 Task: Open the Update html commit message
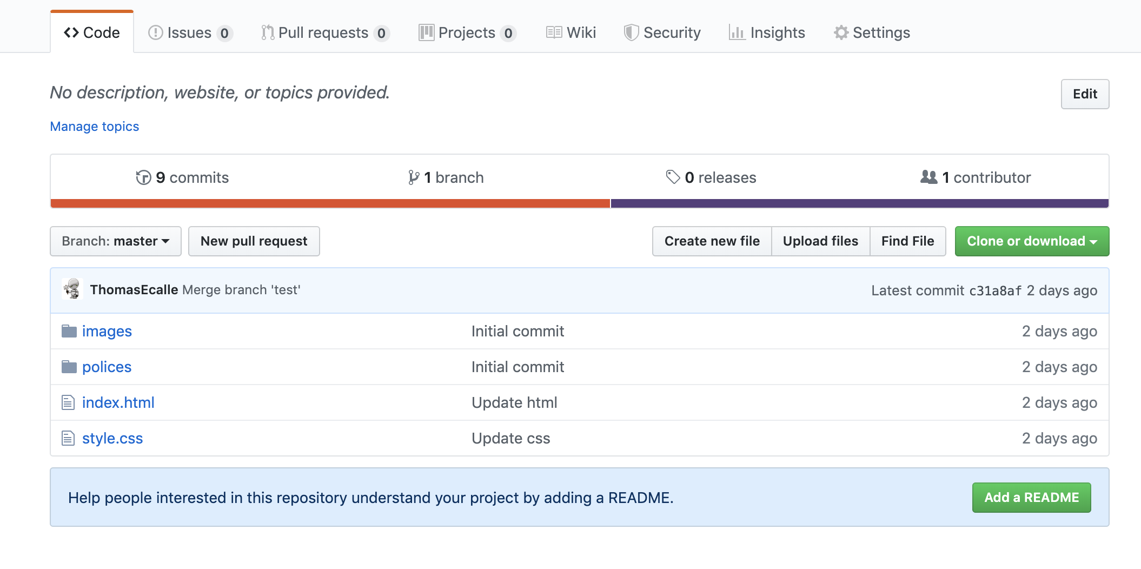point(514,402)
